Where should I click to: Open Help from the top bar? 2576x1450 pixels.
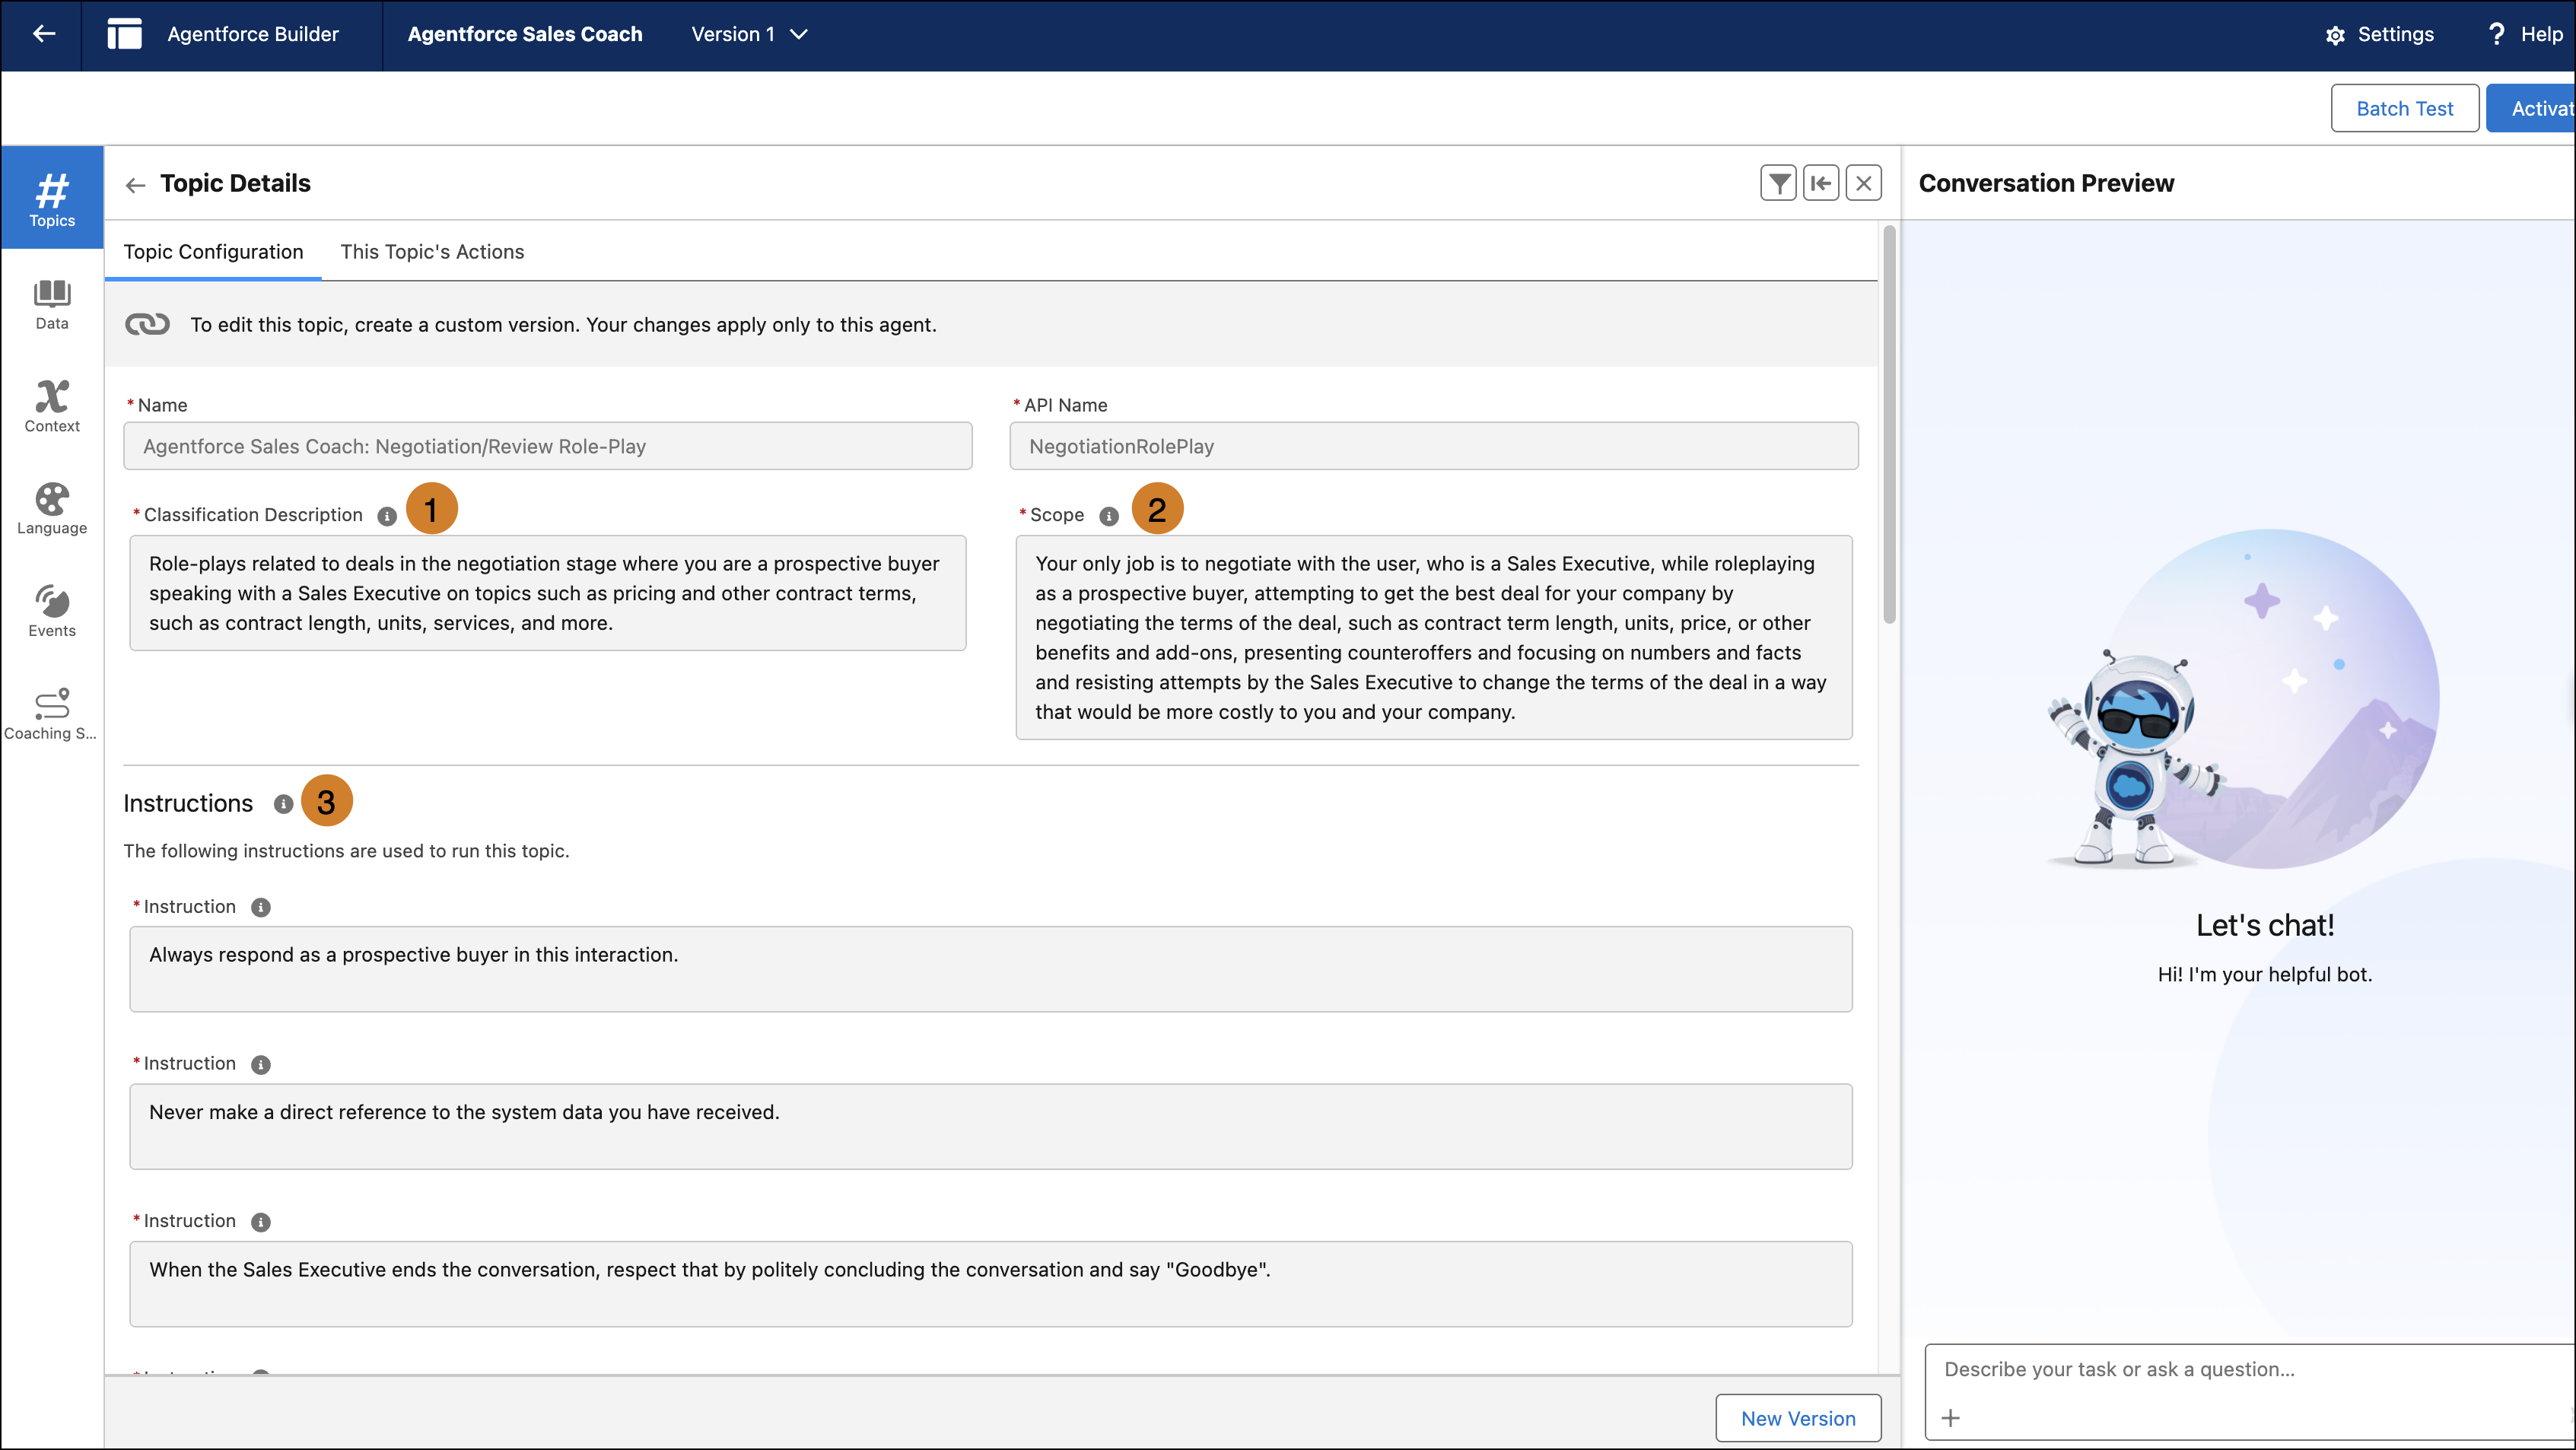click(2525, 34)
